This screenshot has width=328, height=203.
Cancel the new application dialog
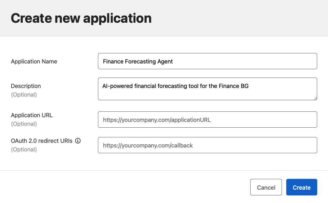266,187
